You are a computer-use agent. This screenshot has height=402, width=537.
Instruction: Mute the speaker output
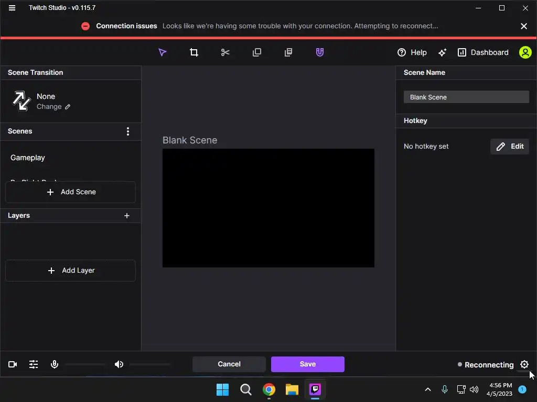tap(119, 364)
